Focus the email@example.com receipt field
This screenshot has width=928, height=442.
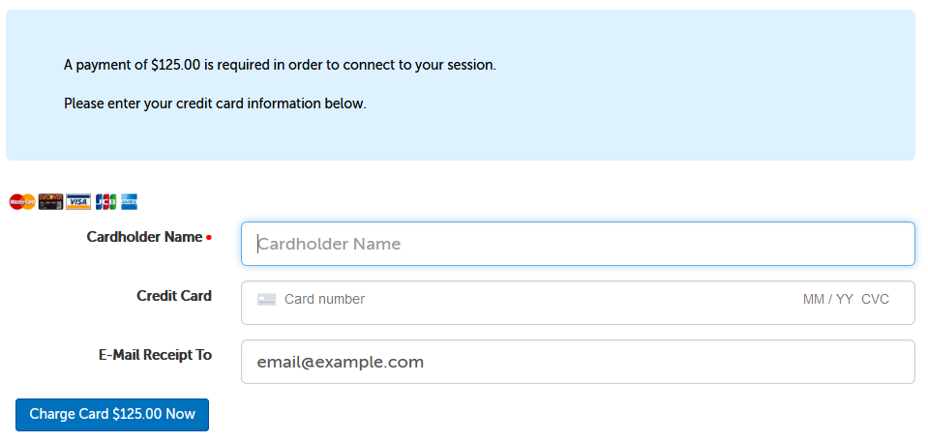pos(578,362)
